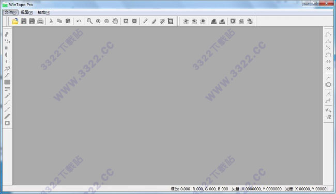Screen dimensions: 336x194
Task: Click the scissors Cut icon
Action: pyautogui.click(x=51, y=21)
